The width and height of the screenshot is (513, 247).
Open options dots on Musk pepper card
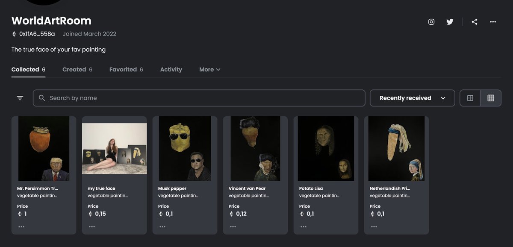click(x=162, y=226)
